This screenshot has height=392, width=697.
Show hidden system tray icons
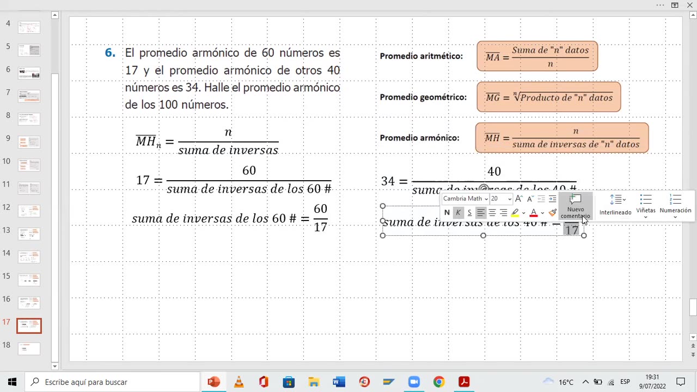585,382
